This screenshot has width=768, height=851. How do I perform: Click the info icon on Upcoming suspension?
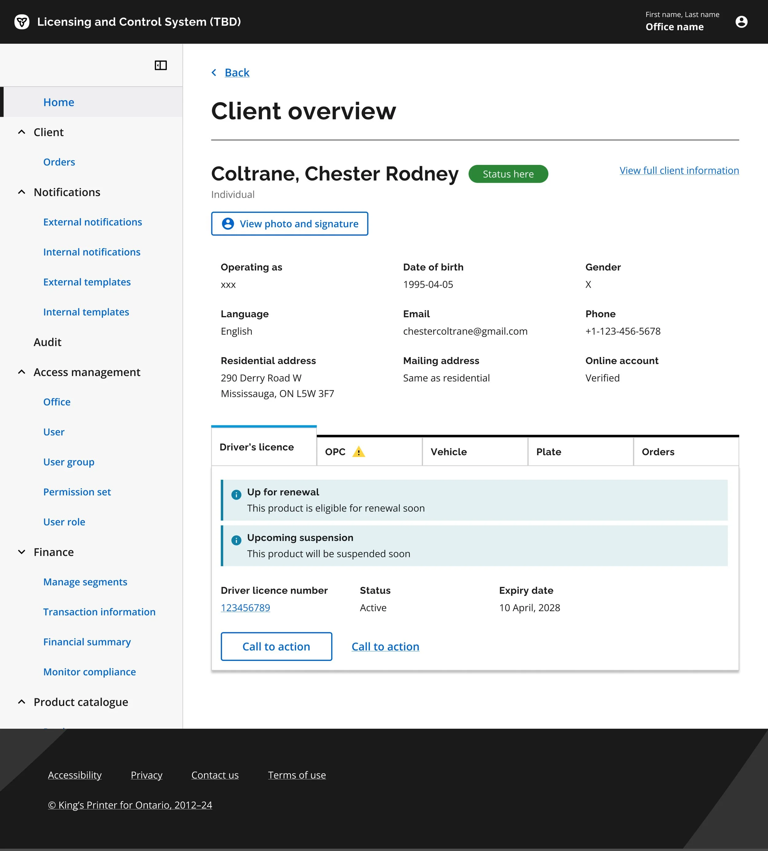[x=236, y=540]
